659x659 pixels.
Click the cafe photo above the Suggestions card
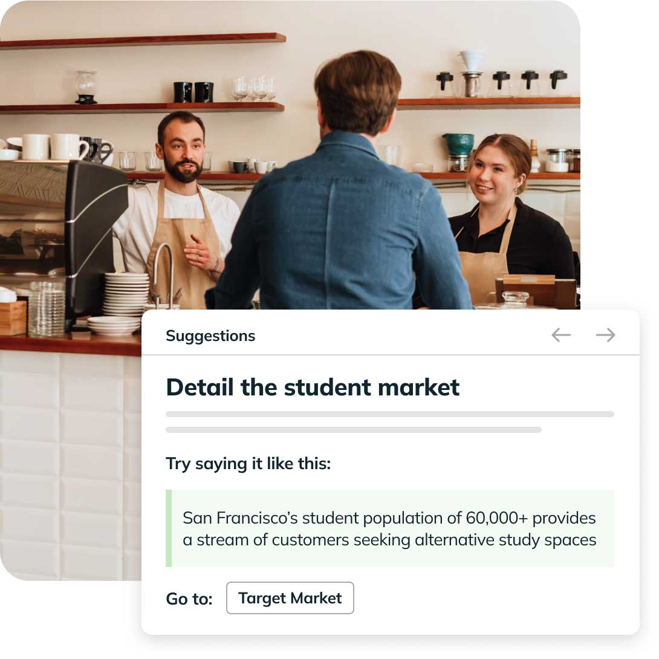click(290, 151)
